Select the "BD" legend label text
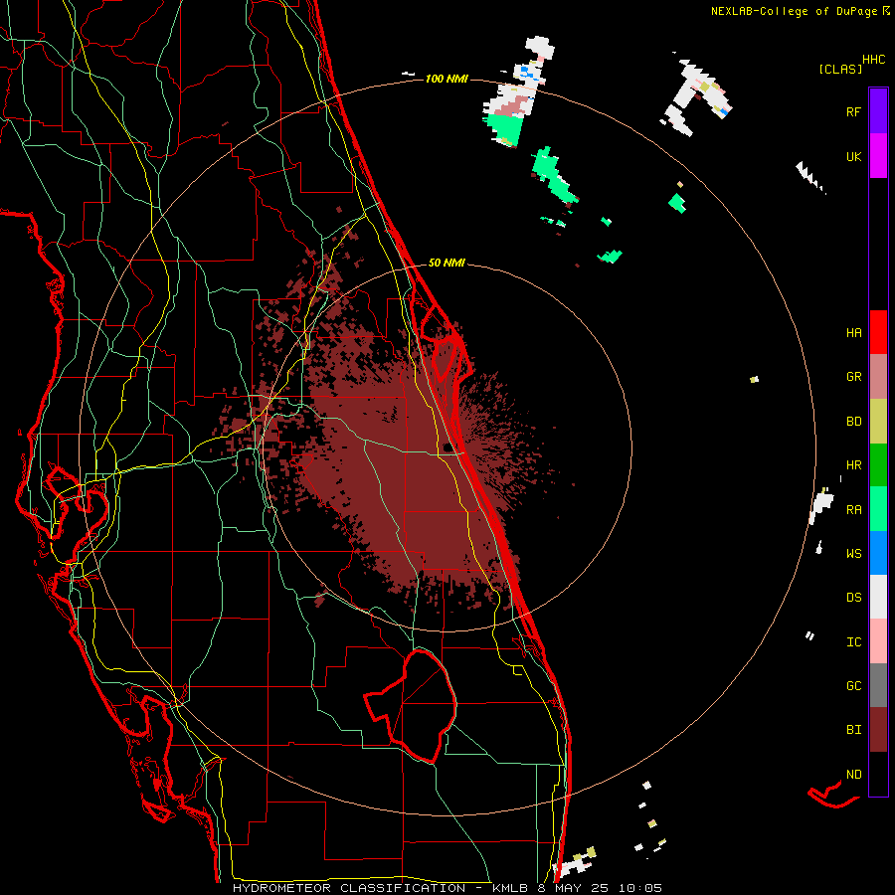Viewport: 895px width, 895px height. click(x=853, y=422)
